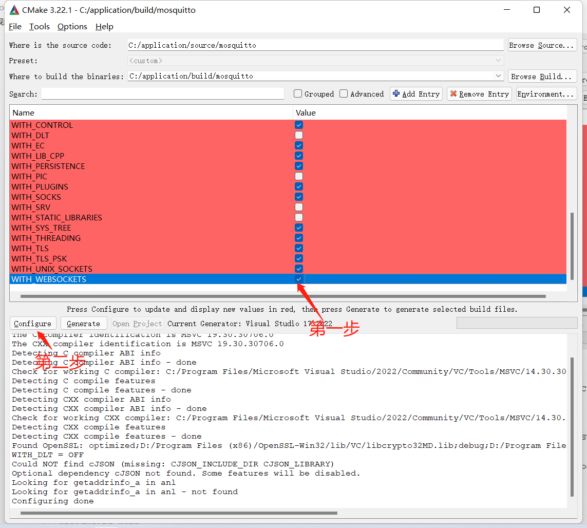The height and width of the screenshot is (528, 587).
Task: Click the Search input field
Action: pos(162,93)
